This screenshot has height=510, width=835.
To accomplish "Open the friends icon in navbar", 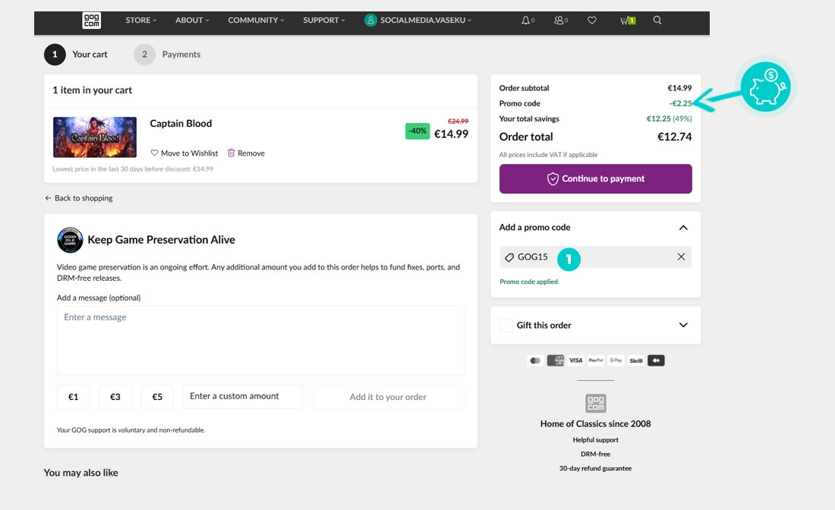I will 559,20.
